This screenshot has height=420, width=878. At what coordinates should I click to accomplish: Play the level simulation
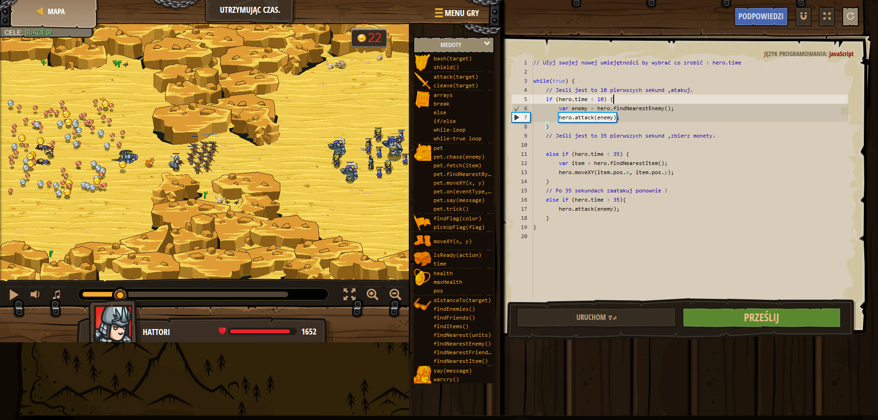[x=14, y=295]
